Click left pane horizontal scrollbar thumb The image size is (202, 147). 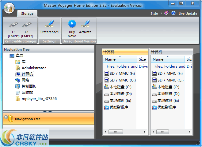tap(116, 132)
